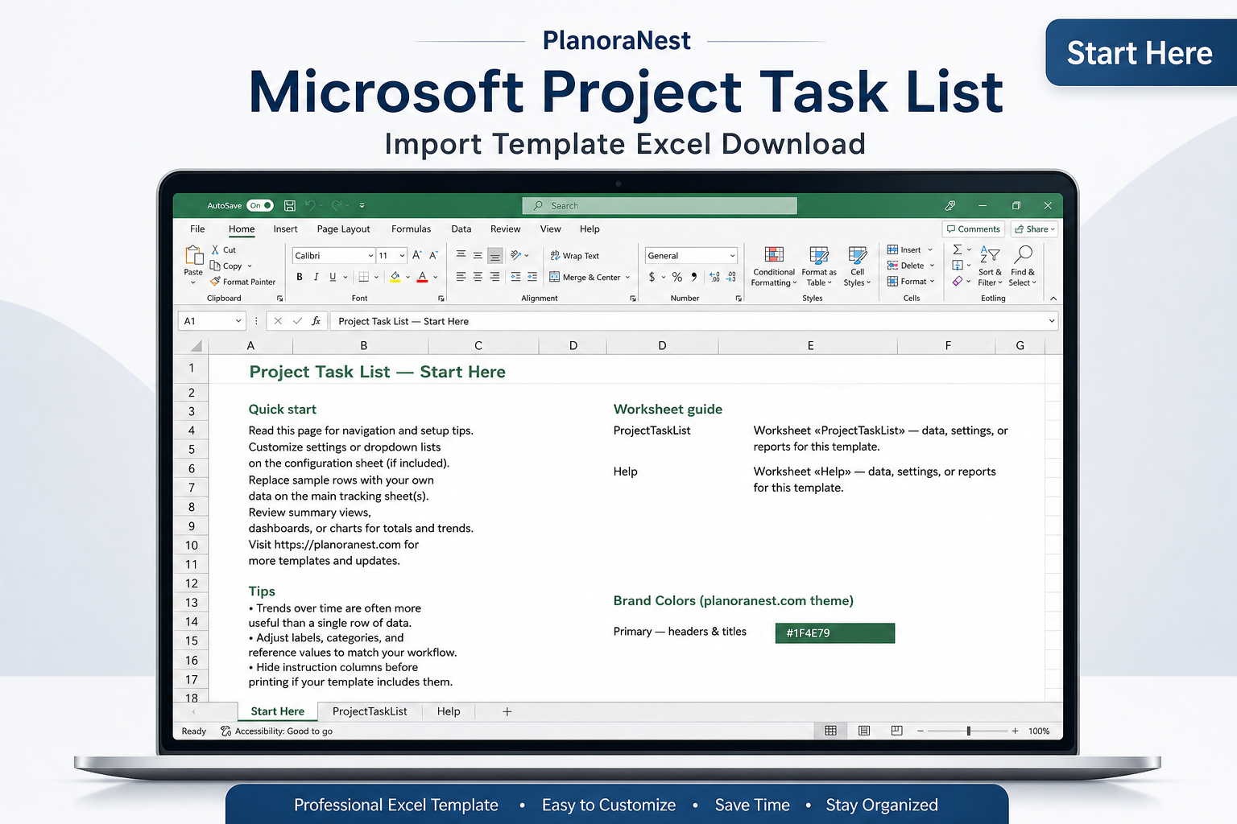The image size is (1237, 824).
Task: Toggle Underline formatting
Action: [x=333, y=277]
